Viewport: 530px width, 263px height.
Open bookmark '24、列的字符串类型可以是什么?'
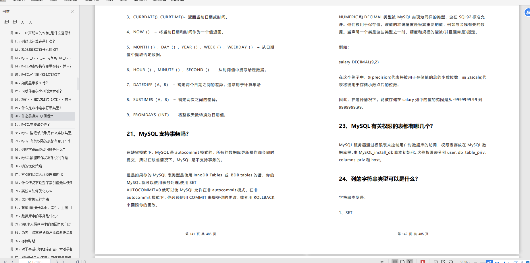coord(42,149)
